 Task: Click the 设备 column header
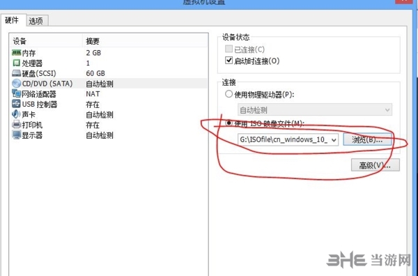click(x=20, y=41)
